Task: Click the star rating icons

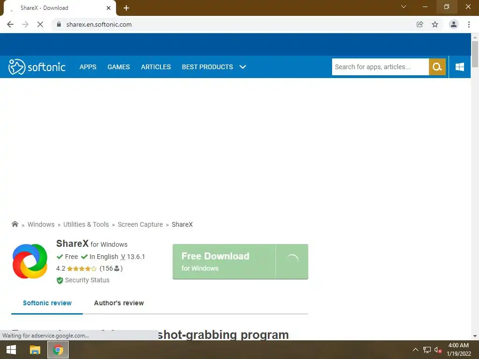Action: 81,269
